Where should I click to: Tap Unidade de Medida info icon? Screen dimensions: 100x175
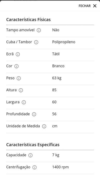[44, 126]
